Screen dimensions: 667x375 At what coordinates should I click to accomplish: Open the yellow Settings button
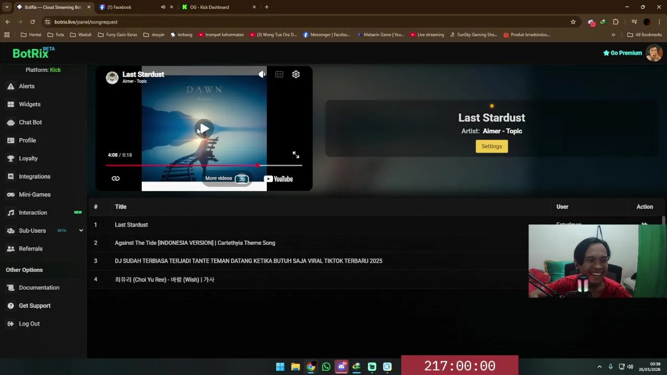(x=491, y=146)
